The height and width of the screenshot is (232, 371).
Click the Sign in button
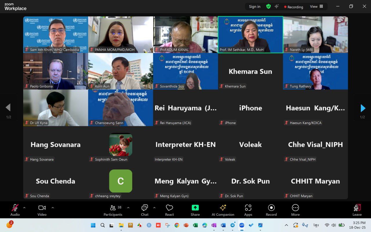point(254,6)
